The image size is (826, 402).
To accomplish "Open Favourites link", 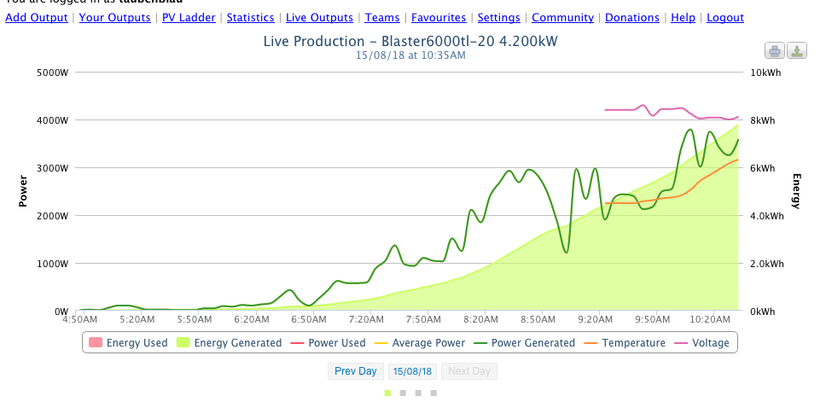I will pos(439,17).
